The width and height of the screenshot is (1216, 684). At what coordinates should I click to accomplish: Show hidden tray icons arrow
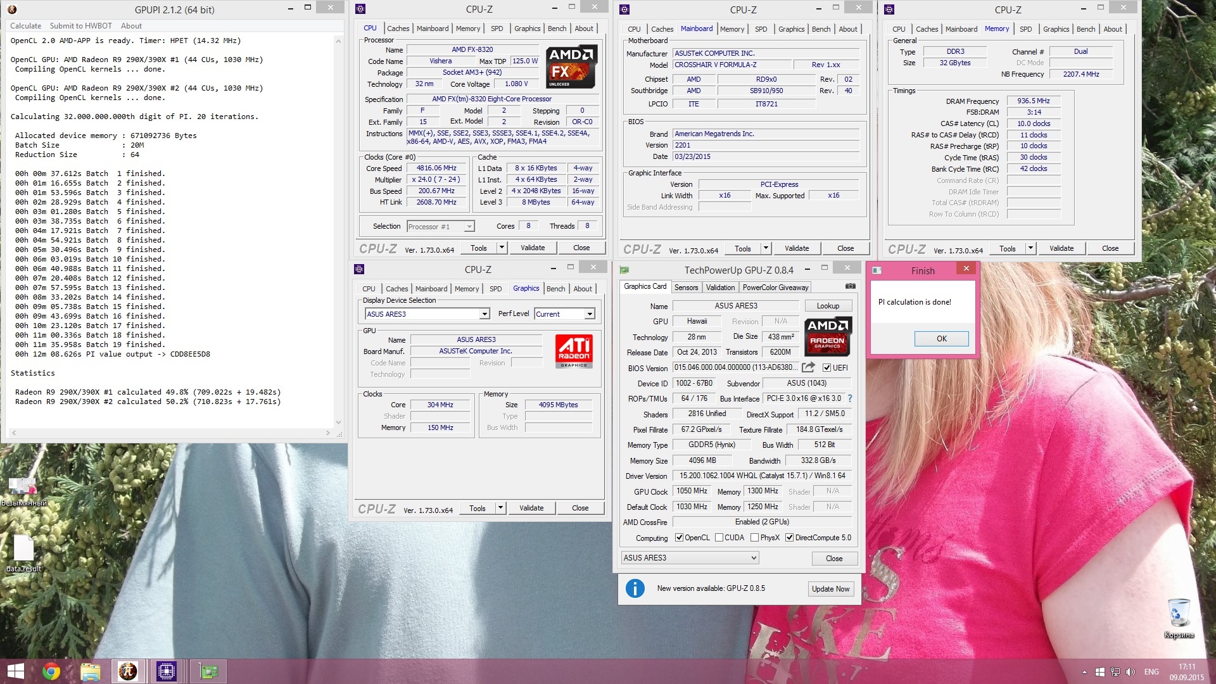pyautogui.click(x=1084, y=672)
